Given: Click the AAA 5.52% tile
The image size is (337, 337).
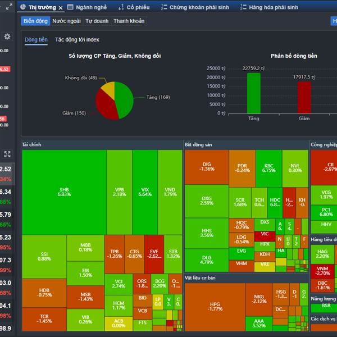Looking at the screenshot, I should [259, 324].
